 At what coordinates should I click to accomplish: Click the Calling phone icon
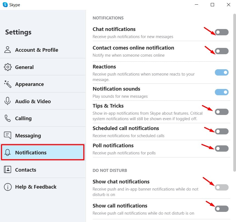tap(7, 118)
